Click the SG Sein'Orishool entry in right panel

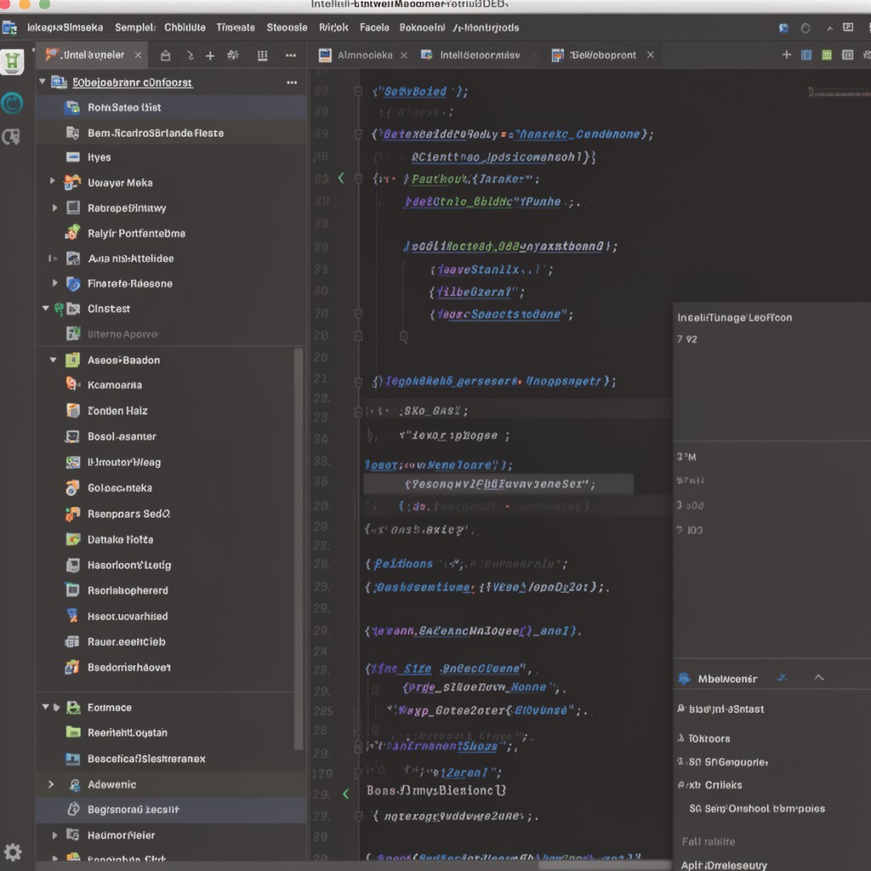757,808
